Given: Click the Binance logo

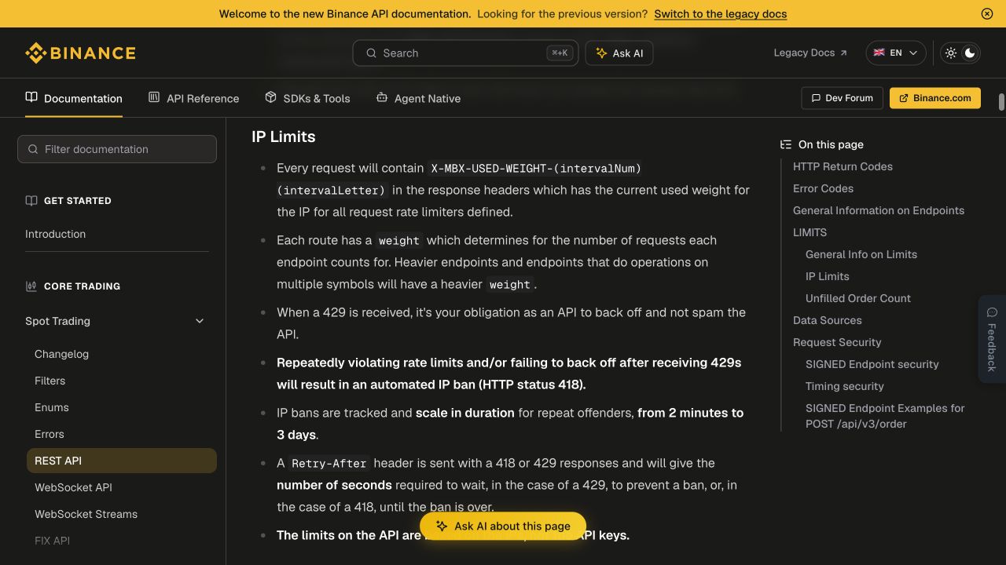Looking at the screenshot, I should pyautogui.click(x=80, y=53).
